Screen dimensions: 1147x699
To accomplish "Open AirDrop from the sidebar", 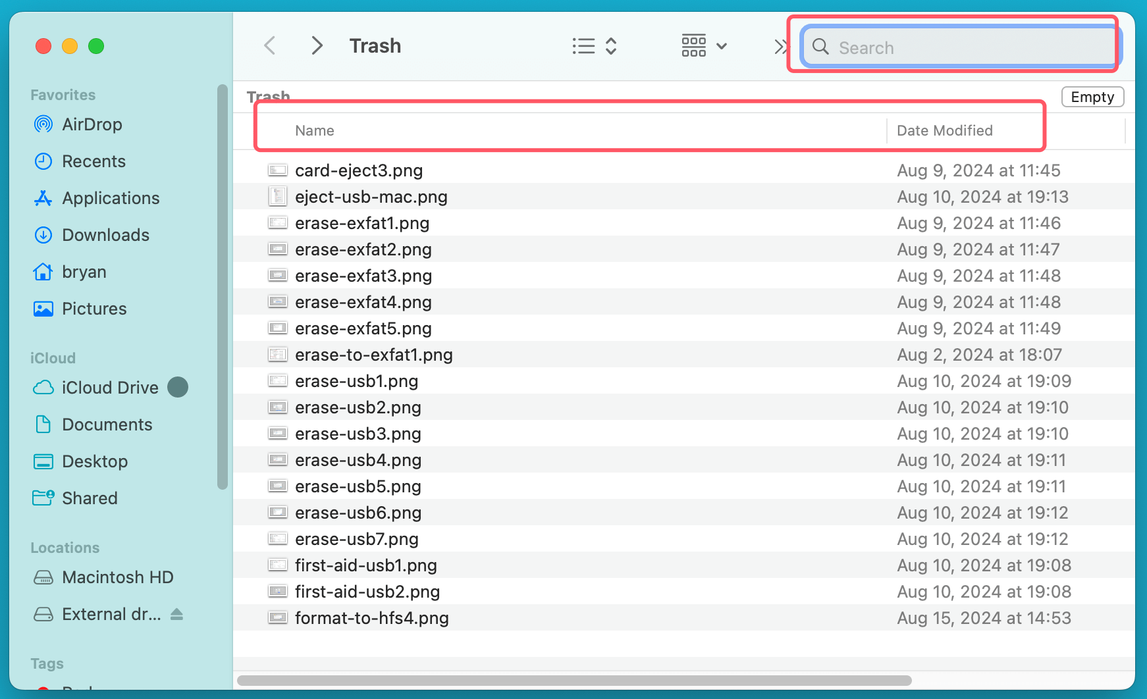I will point(92,124).
